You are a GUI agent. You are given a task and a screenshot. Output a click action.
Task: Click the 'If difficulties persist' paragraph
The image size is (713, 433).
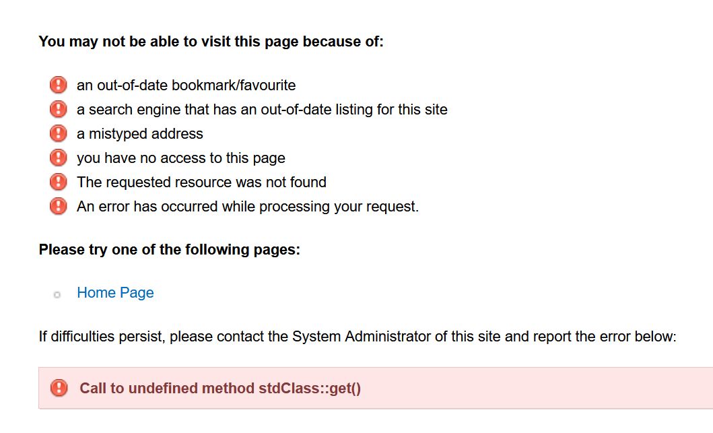(x=357, y=336)
